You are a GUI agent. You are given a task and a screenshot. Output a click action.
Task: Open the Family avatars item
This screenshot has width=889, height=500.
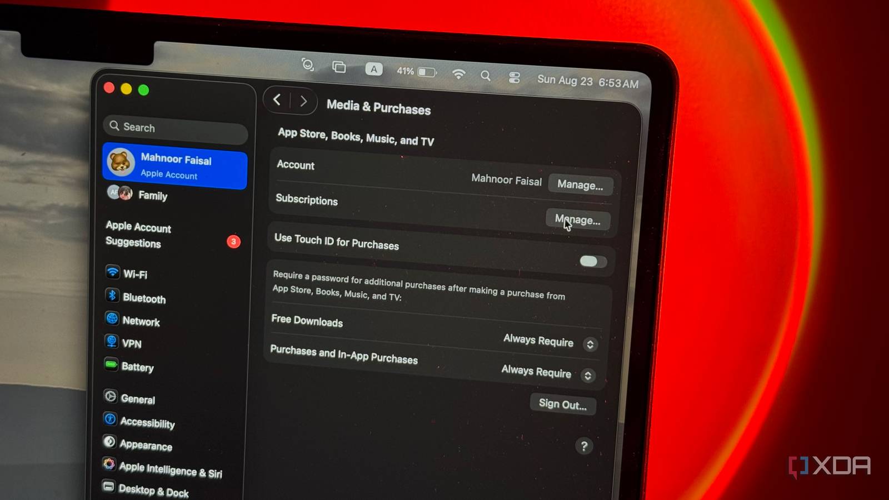tap(120, 193)
